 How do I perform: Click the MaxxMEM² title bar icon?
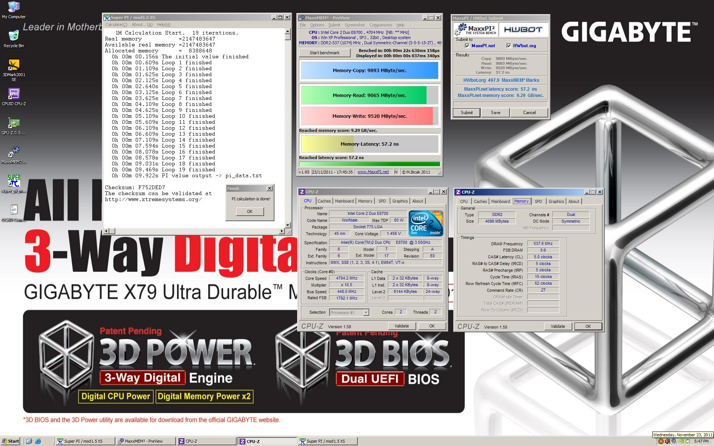pos(302,17)
